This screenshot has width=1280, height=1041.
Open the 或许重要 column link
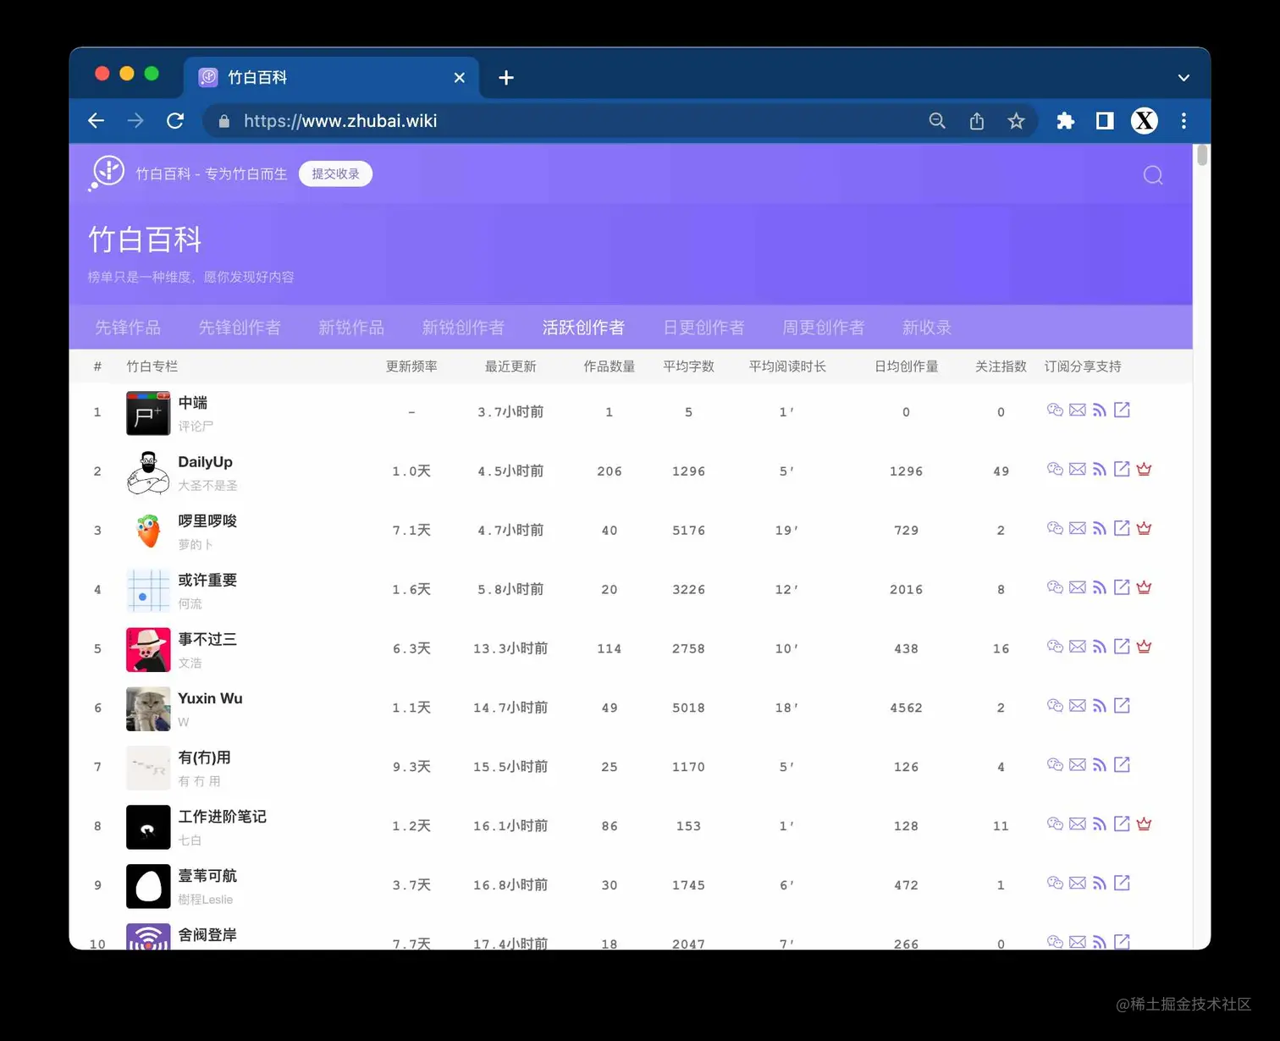pos(207,581)
